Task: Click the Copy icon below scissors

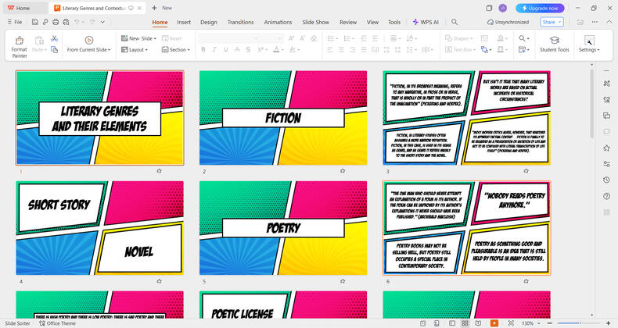Action: click(x=55, y=49)
